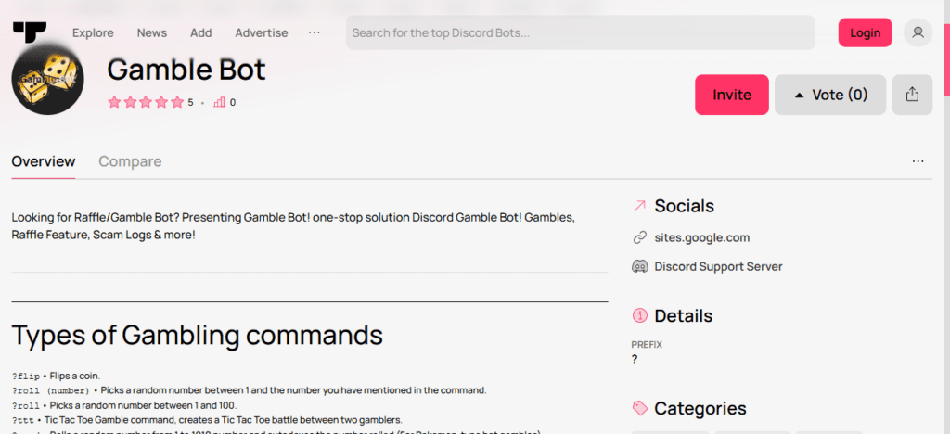The width and height of the screenshot is (950, 434).
Task: Click the 'Looking for Raffle/Gamble Bot?' description text
Action: (292, 225)
